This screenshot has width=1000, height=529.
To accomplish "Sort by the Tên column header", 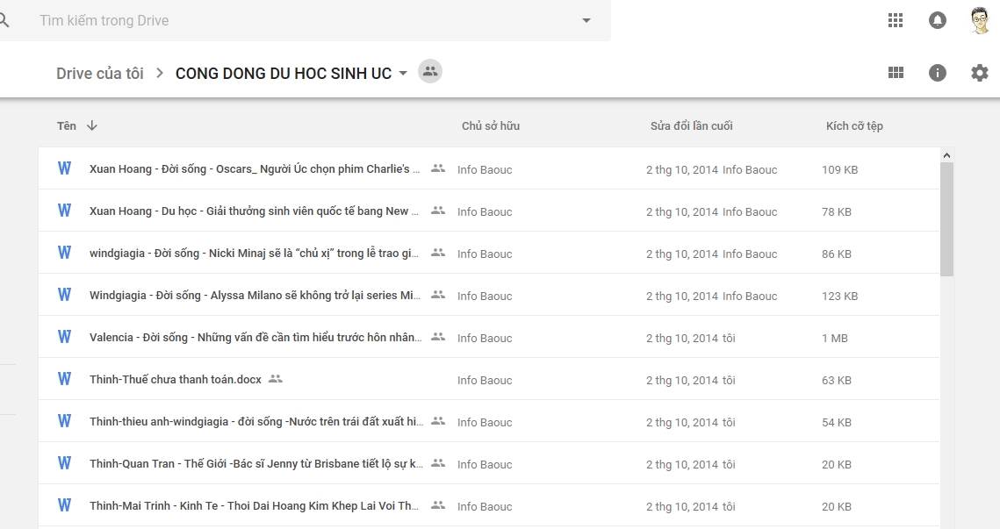I will pyautogui.click(x=67, y=125).
